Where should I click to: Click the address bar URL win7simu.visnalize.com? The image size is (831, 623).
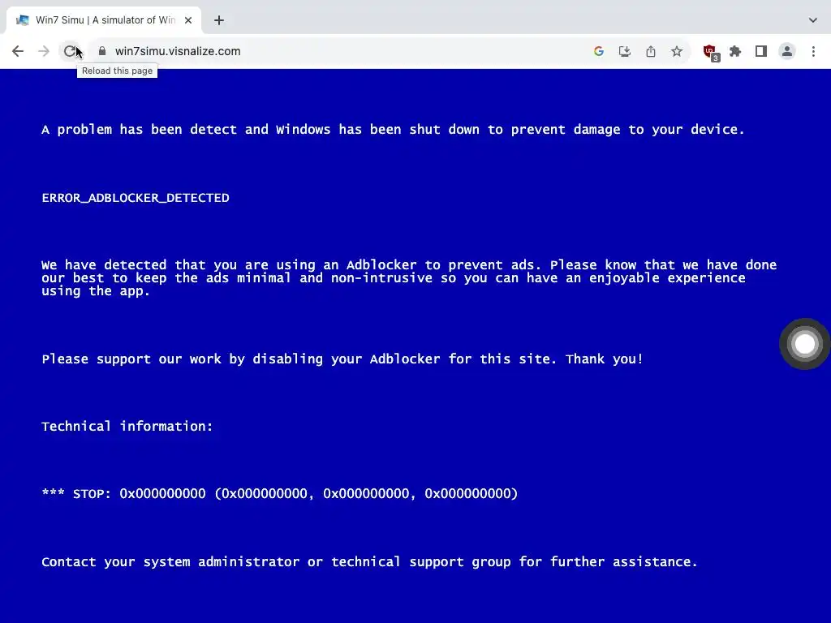pos(178,51)
